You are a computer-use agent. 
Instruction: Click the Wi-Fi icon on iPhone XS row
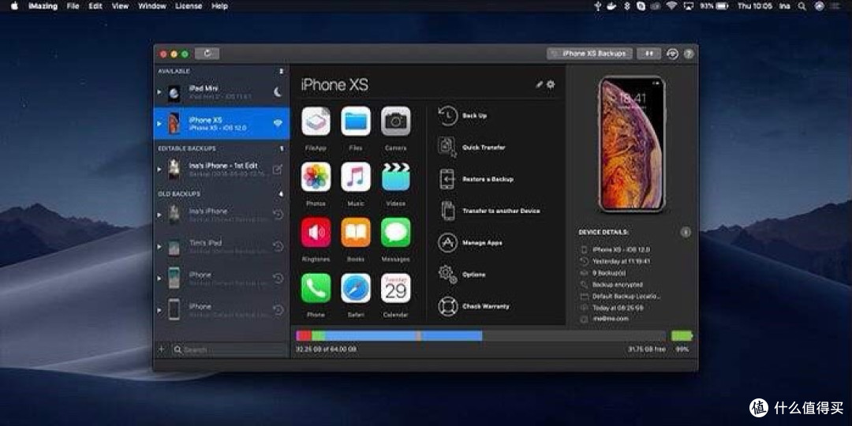pyautogui.click(x=278, y=124)
